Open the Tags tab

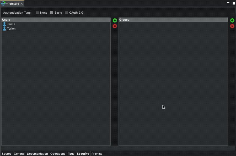point(71,154)
